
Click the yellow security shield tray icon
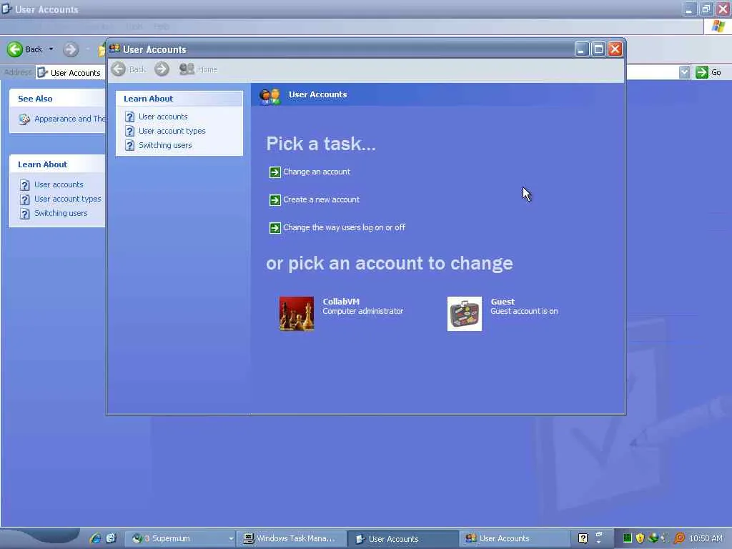[640, 538]
